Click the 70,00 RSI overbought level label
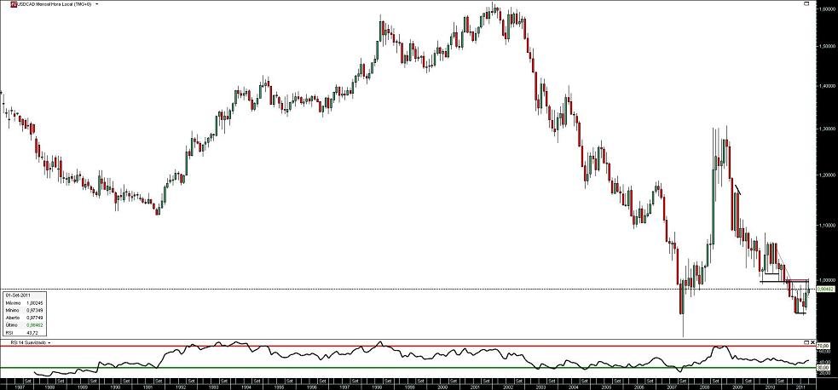The height and width of the screenshot is (390, 838). point(823,346)
